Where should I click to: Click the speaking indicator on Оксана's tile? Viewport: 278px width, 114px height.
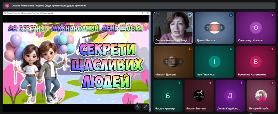coord(189,15)
